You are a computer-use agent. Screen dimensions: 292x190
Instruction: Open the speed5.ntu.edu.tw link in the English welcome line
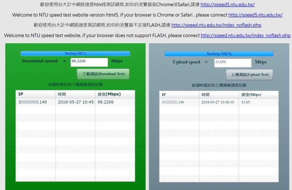tap(255, 15)
